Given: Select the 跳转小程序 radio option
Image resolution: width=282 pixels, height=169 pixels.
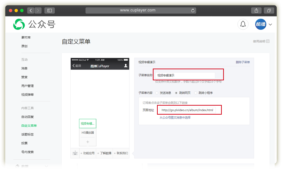Looking at the screenshot, I should tap(196, 93).
